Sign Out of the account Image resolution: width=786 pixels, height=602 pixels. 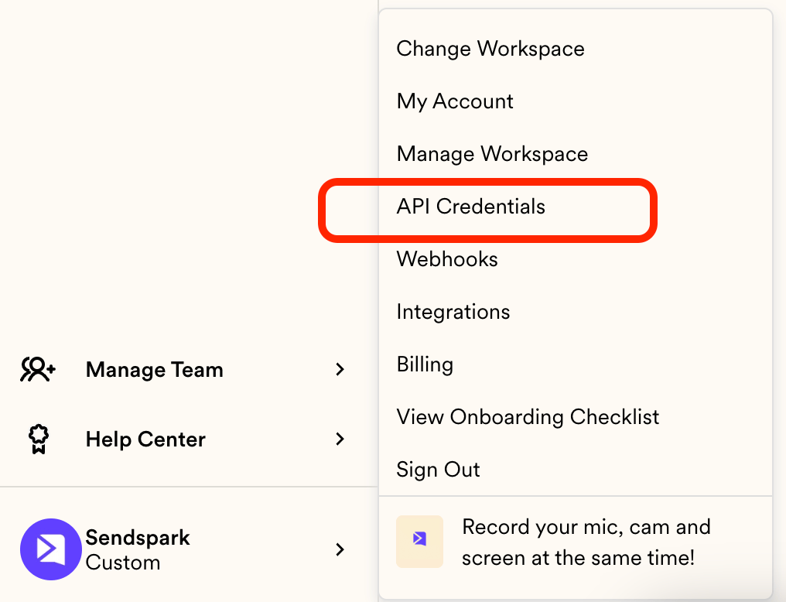tap(438, 470)
